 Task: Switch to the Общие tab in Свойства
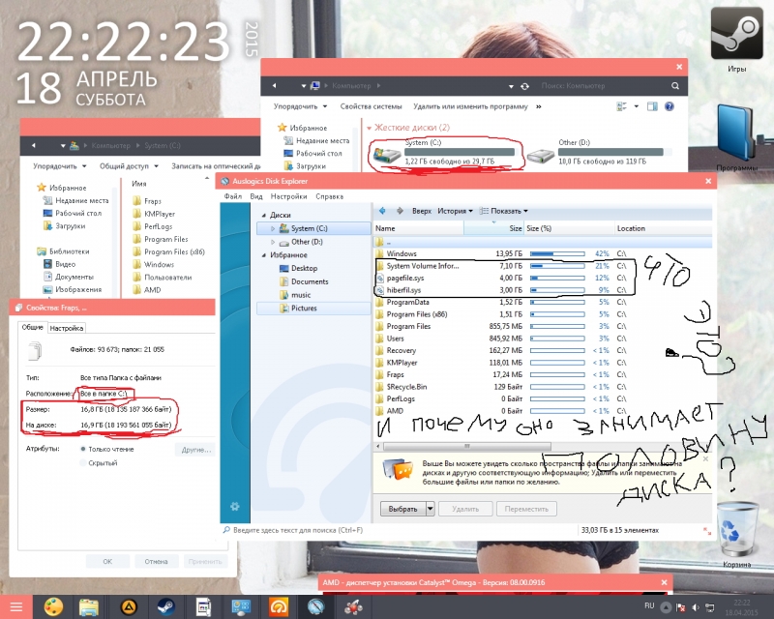(x=33, y=327)
